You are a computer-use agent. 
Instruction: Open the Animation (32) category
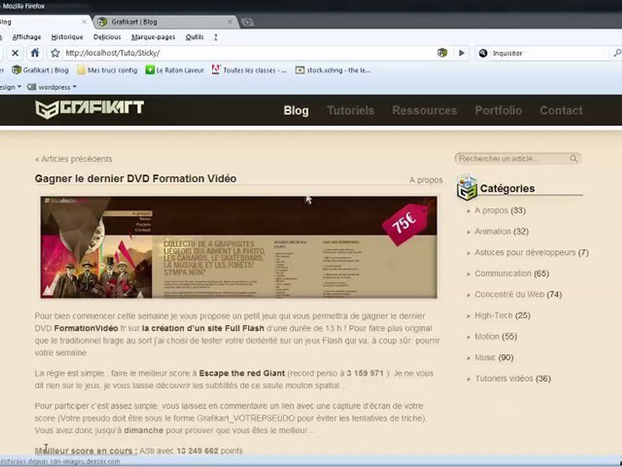click(501, 231)
